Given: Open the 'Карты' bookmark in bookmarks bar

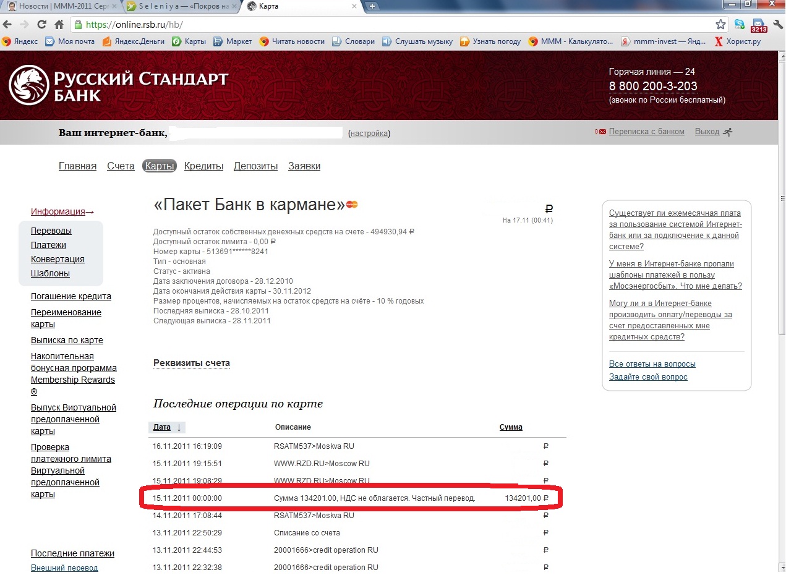Looking at the screenshot, I should point(189,41).
